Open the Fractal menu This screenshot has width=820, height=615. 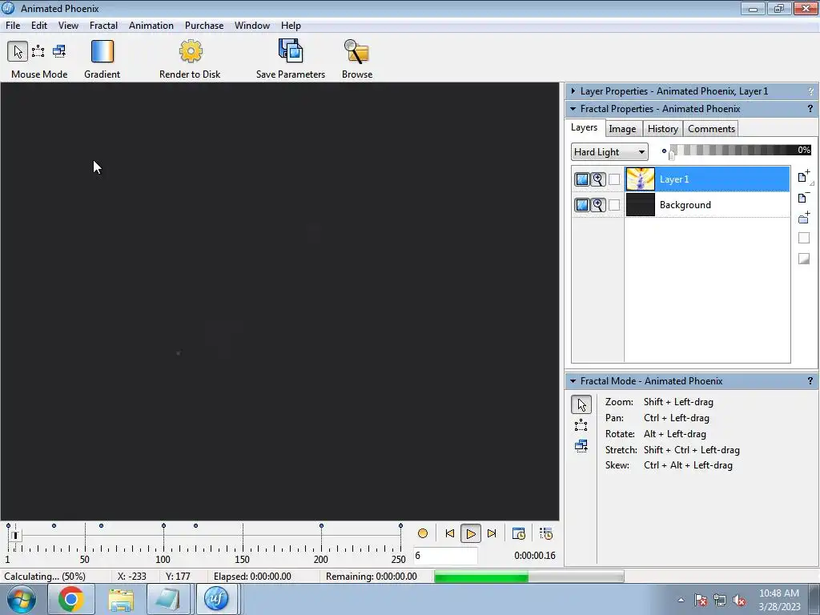pos(103,25)
